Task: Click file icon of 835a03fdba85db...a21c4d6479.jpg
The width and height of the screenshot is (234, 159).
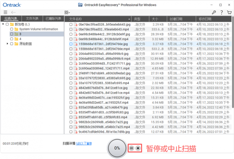Action: 76,108
